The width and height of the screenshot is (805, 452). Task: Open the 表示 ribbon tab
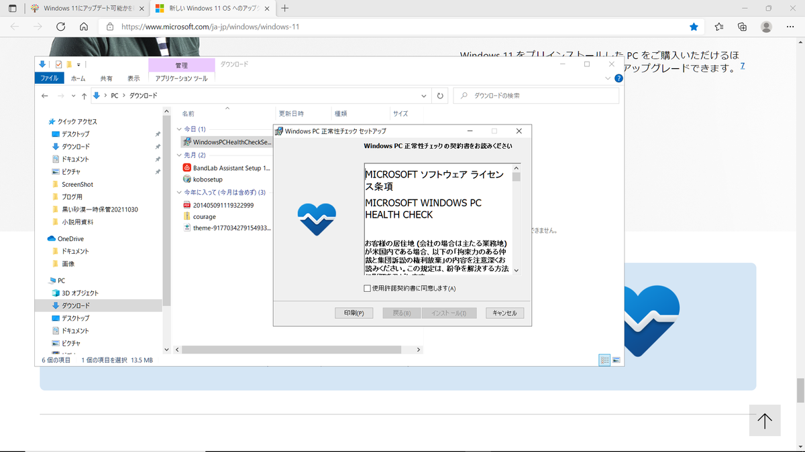point(133,78)
